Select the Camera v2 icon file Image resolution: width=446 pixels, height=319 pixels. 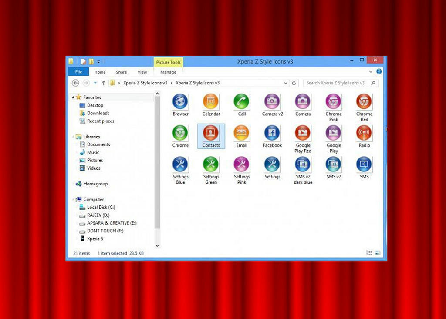click(x=272, y=105)
